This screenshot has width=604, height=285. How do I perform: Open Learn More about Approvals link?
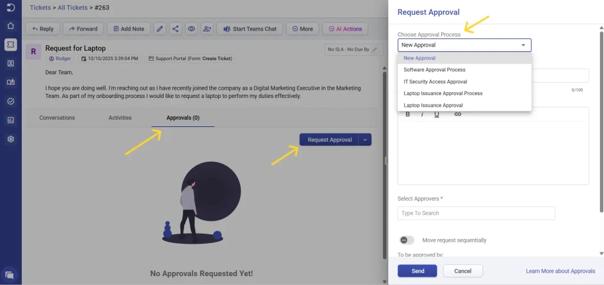point(560,271)
